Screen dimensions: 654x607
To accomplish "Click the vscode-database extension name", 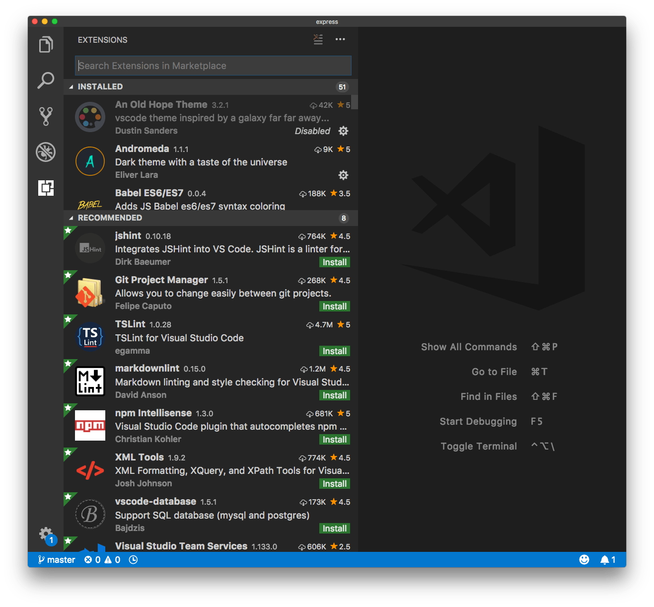I will click(x=155, y=502).
